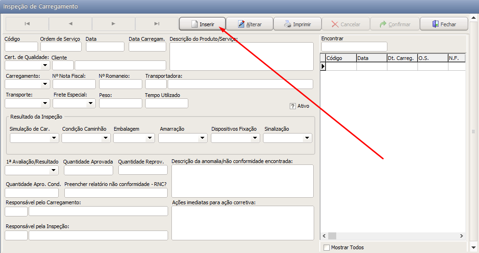Image resolution: width=479 pixels, height=253 pixels.
Task: Click the Alterar button
Action: point(249,24)
